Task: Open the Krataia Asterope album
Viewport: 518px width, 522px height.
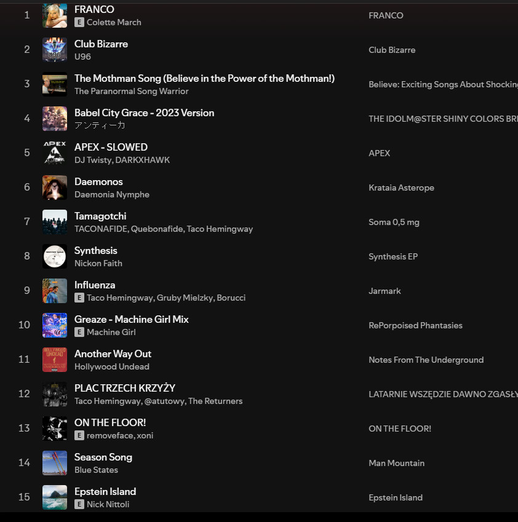Action: tap(401, 188)
